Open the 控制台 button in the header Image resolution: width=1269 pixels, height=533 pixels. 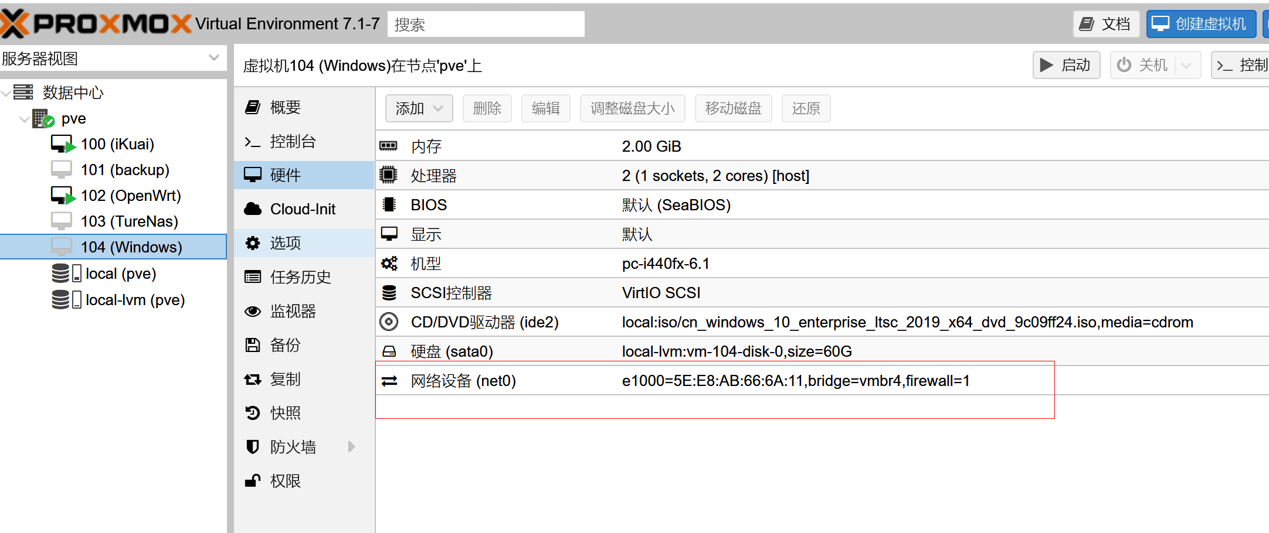1240,65
